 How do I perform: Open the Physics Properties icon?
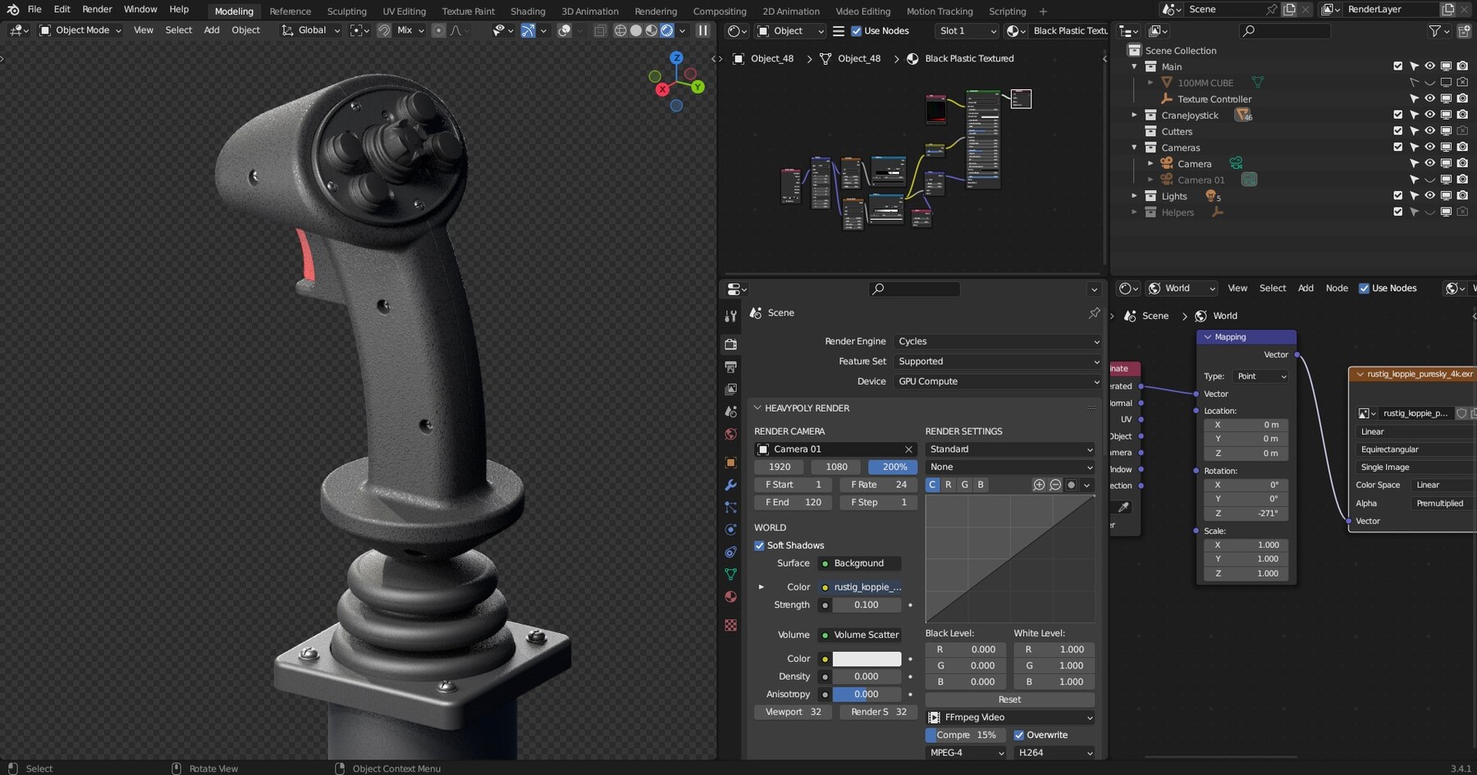coord(730,529)
